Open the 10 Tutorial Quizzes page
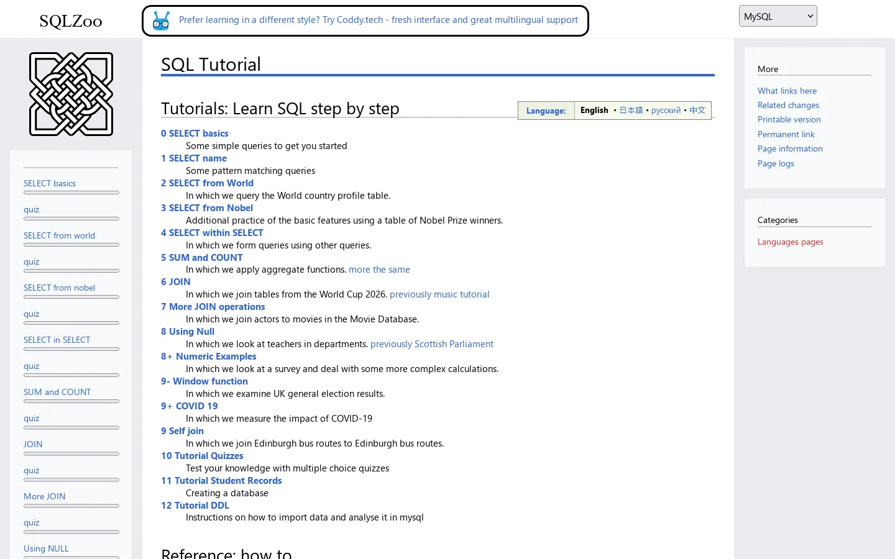The image size is (895, 559). pos(202,456)
